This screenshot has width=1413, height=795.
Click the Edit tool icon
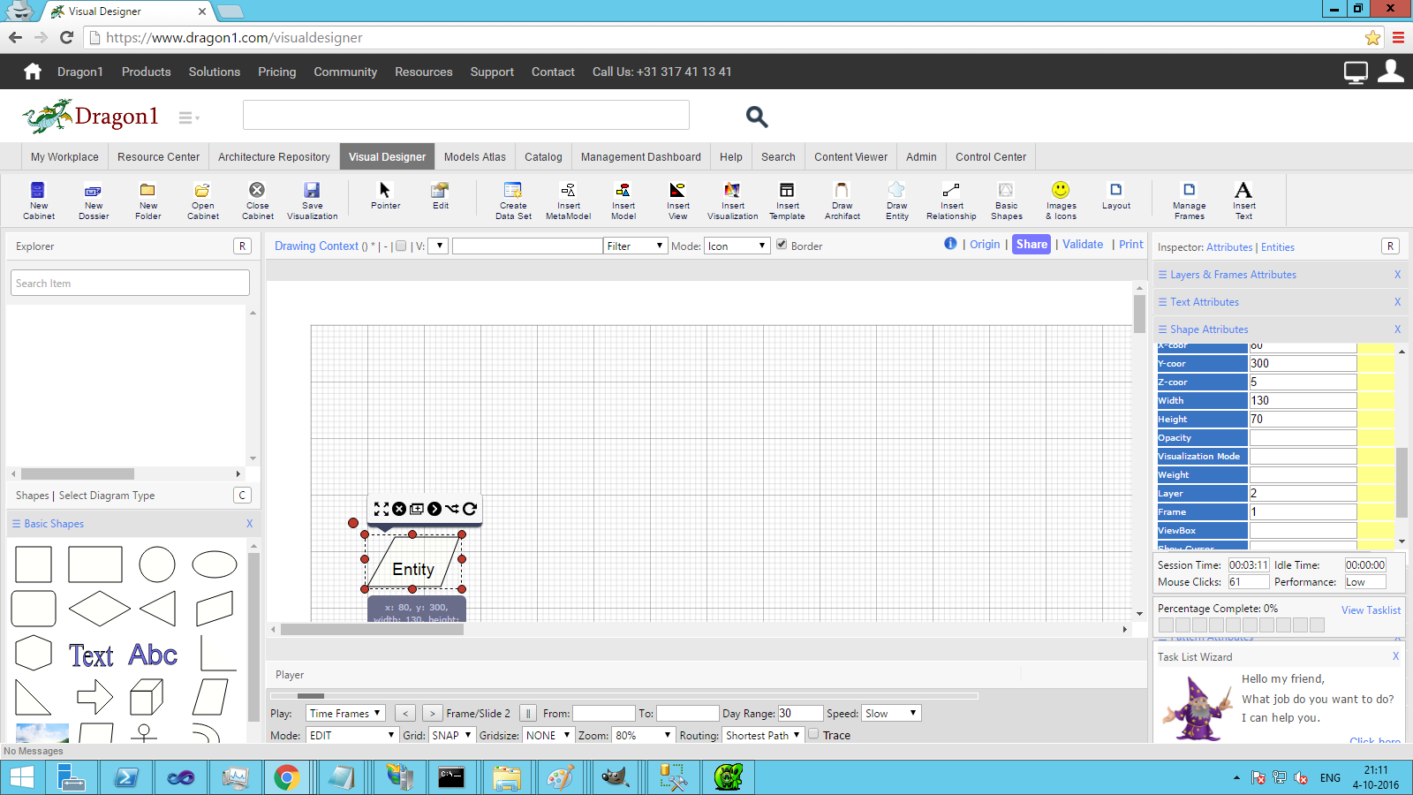coord(440,190)
